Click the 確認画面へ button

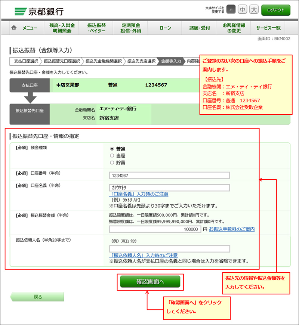150,281
